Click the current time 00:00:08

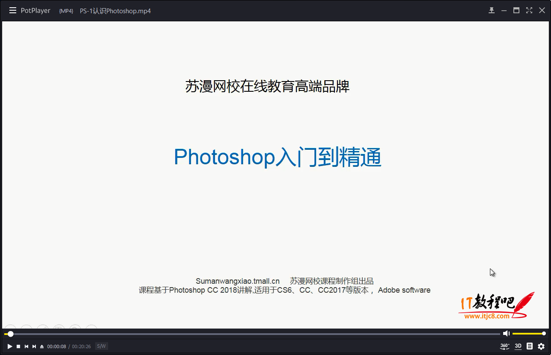[56, 346]
